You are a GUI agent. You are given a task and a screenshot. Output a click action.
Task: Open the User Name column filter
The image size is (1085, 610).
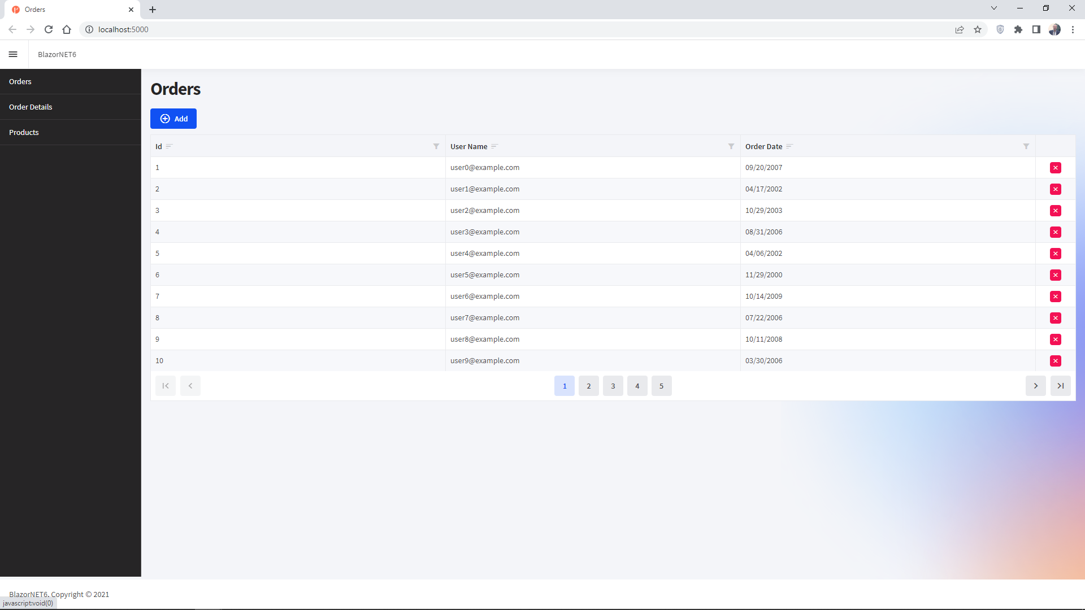[x=731, y=146]
